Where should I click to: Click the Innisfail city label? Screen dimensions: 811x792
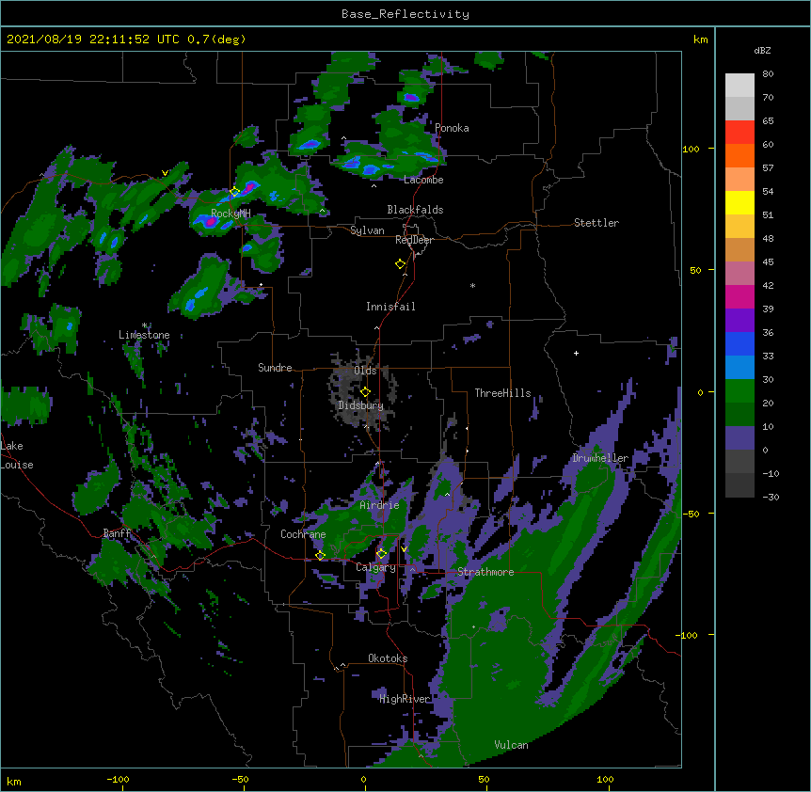click(390, 307)
